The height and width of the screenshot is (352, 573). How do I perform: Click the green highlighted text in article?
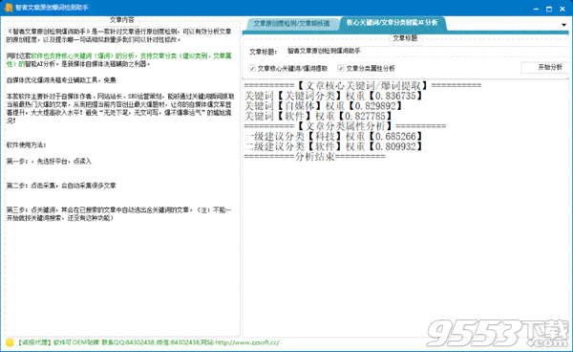point(119,59)
